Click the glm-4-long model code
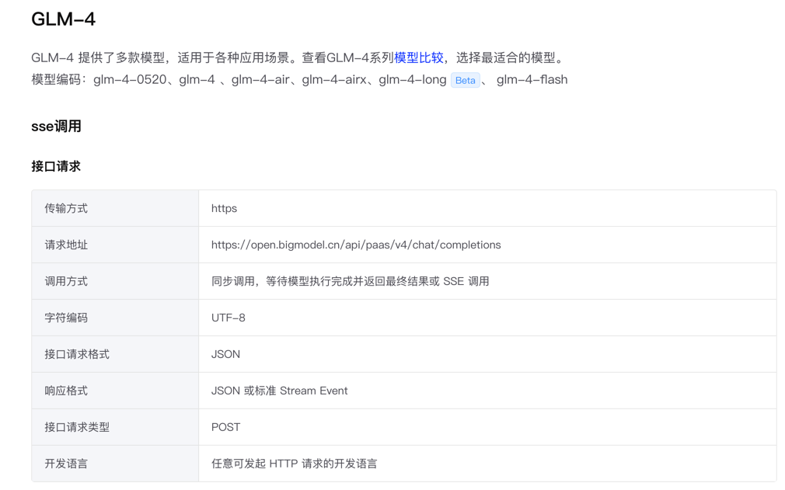 [413, 80]
